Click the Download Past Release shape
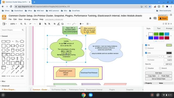This screenshot has width=174, height=98. pos(89,73)
